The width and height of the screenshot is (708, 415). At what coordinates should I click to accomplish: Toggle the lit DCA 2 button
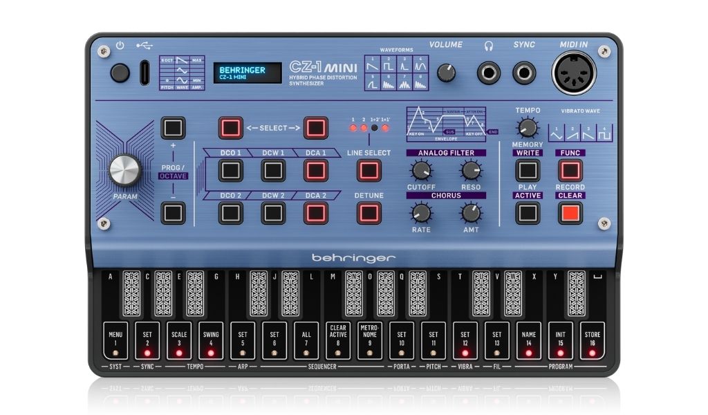[x=315, y=213]
